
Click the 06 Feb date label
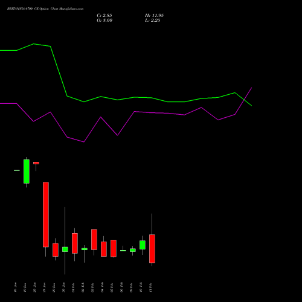(122, 288)
